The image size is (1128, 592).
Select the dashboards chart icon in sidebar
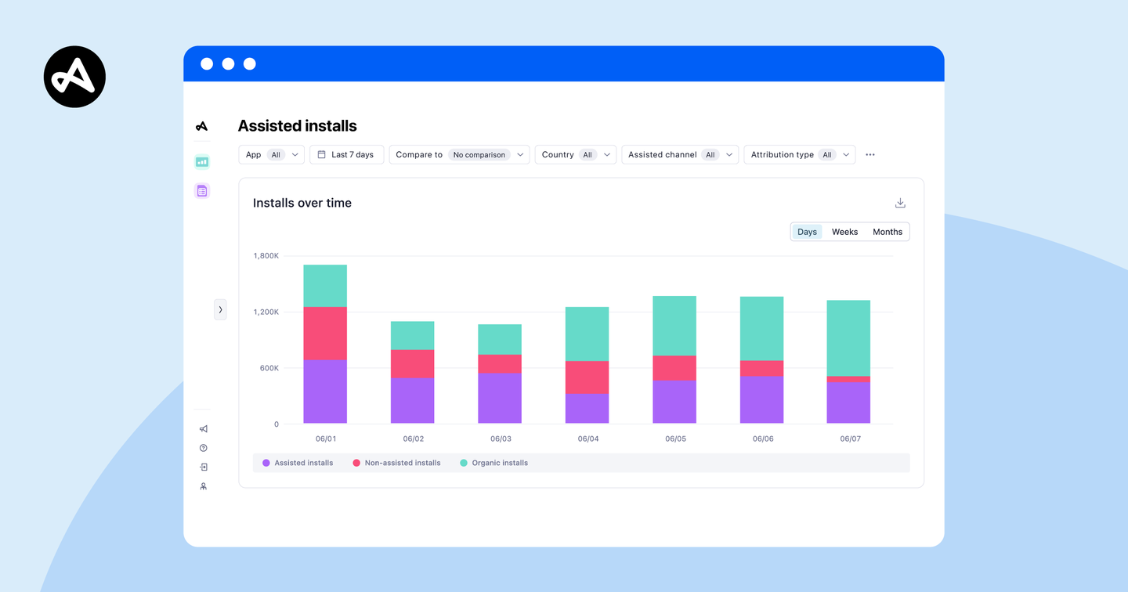point(201,161)
